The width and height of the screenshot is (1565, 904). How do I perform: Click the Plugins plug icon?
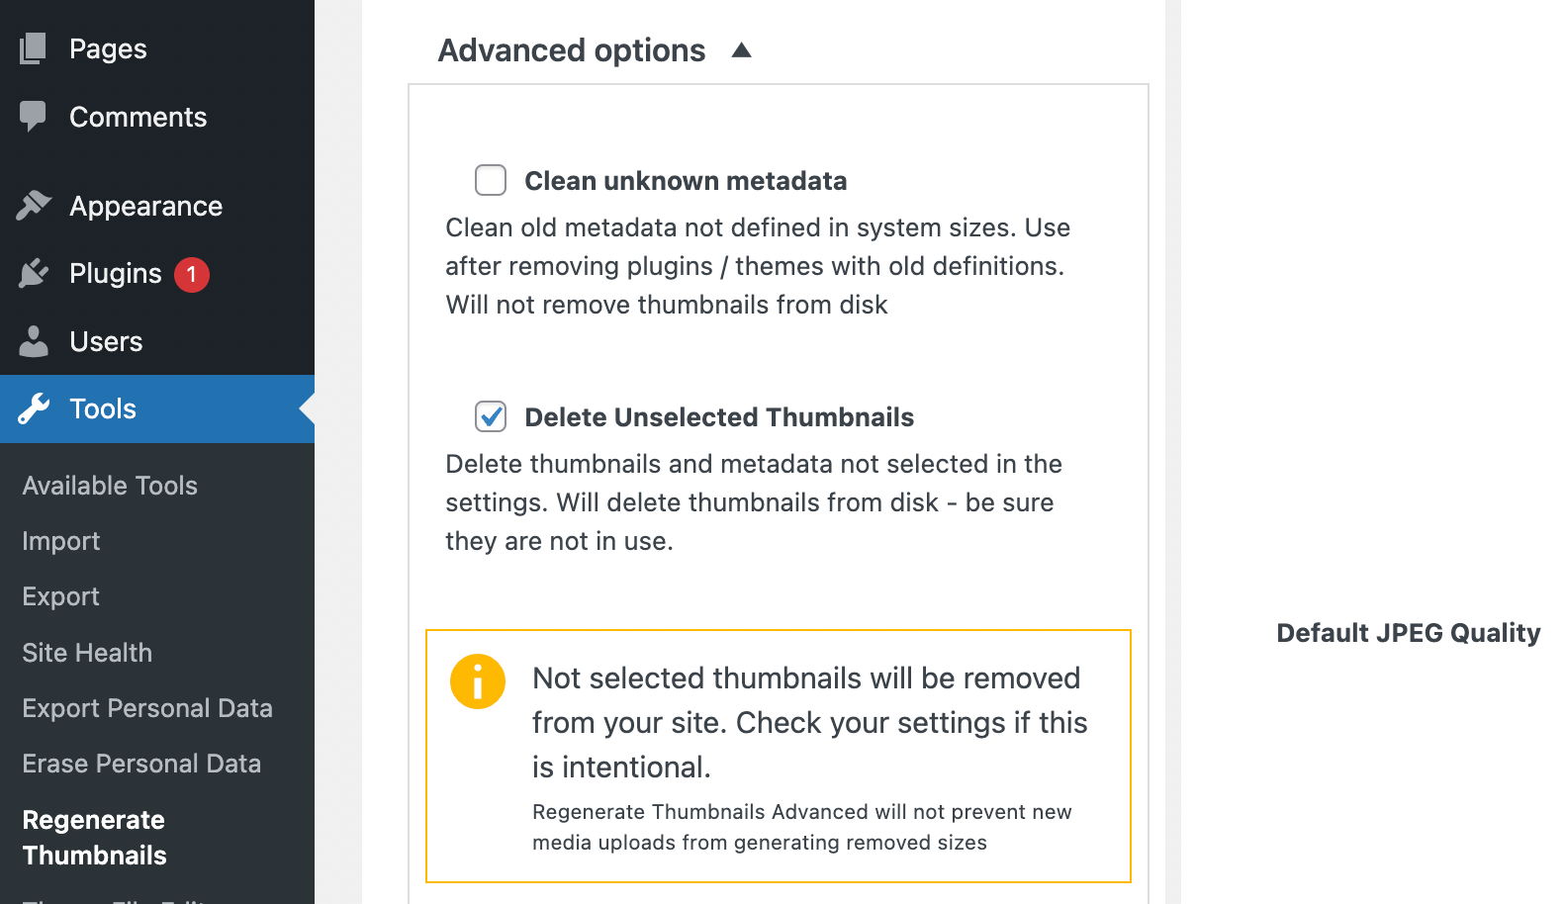[34, 273]
